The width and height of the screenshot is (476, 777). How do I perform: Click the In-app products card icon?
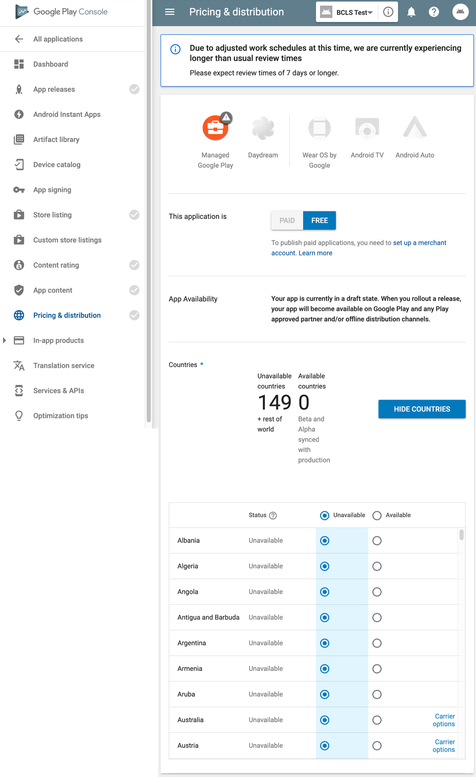tap(19, 340)
